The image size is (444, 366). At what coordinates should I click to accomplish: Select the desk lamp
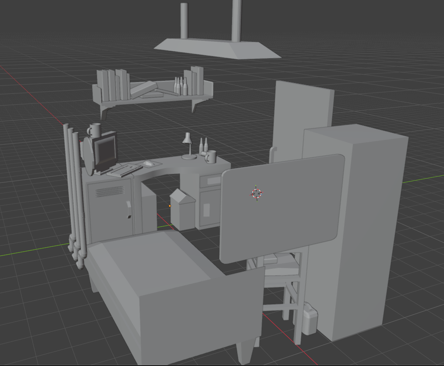point(188,146)
